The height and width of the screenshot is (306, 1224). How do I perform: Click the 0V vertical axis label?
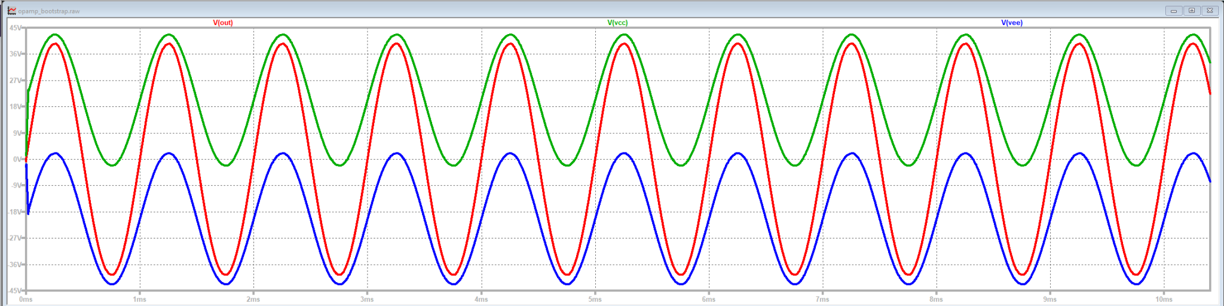pos(17,159)
